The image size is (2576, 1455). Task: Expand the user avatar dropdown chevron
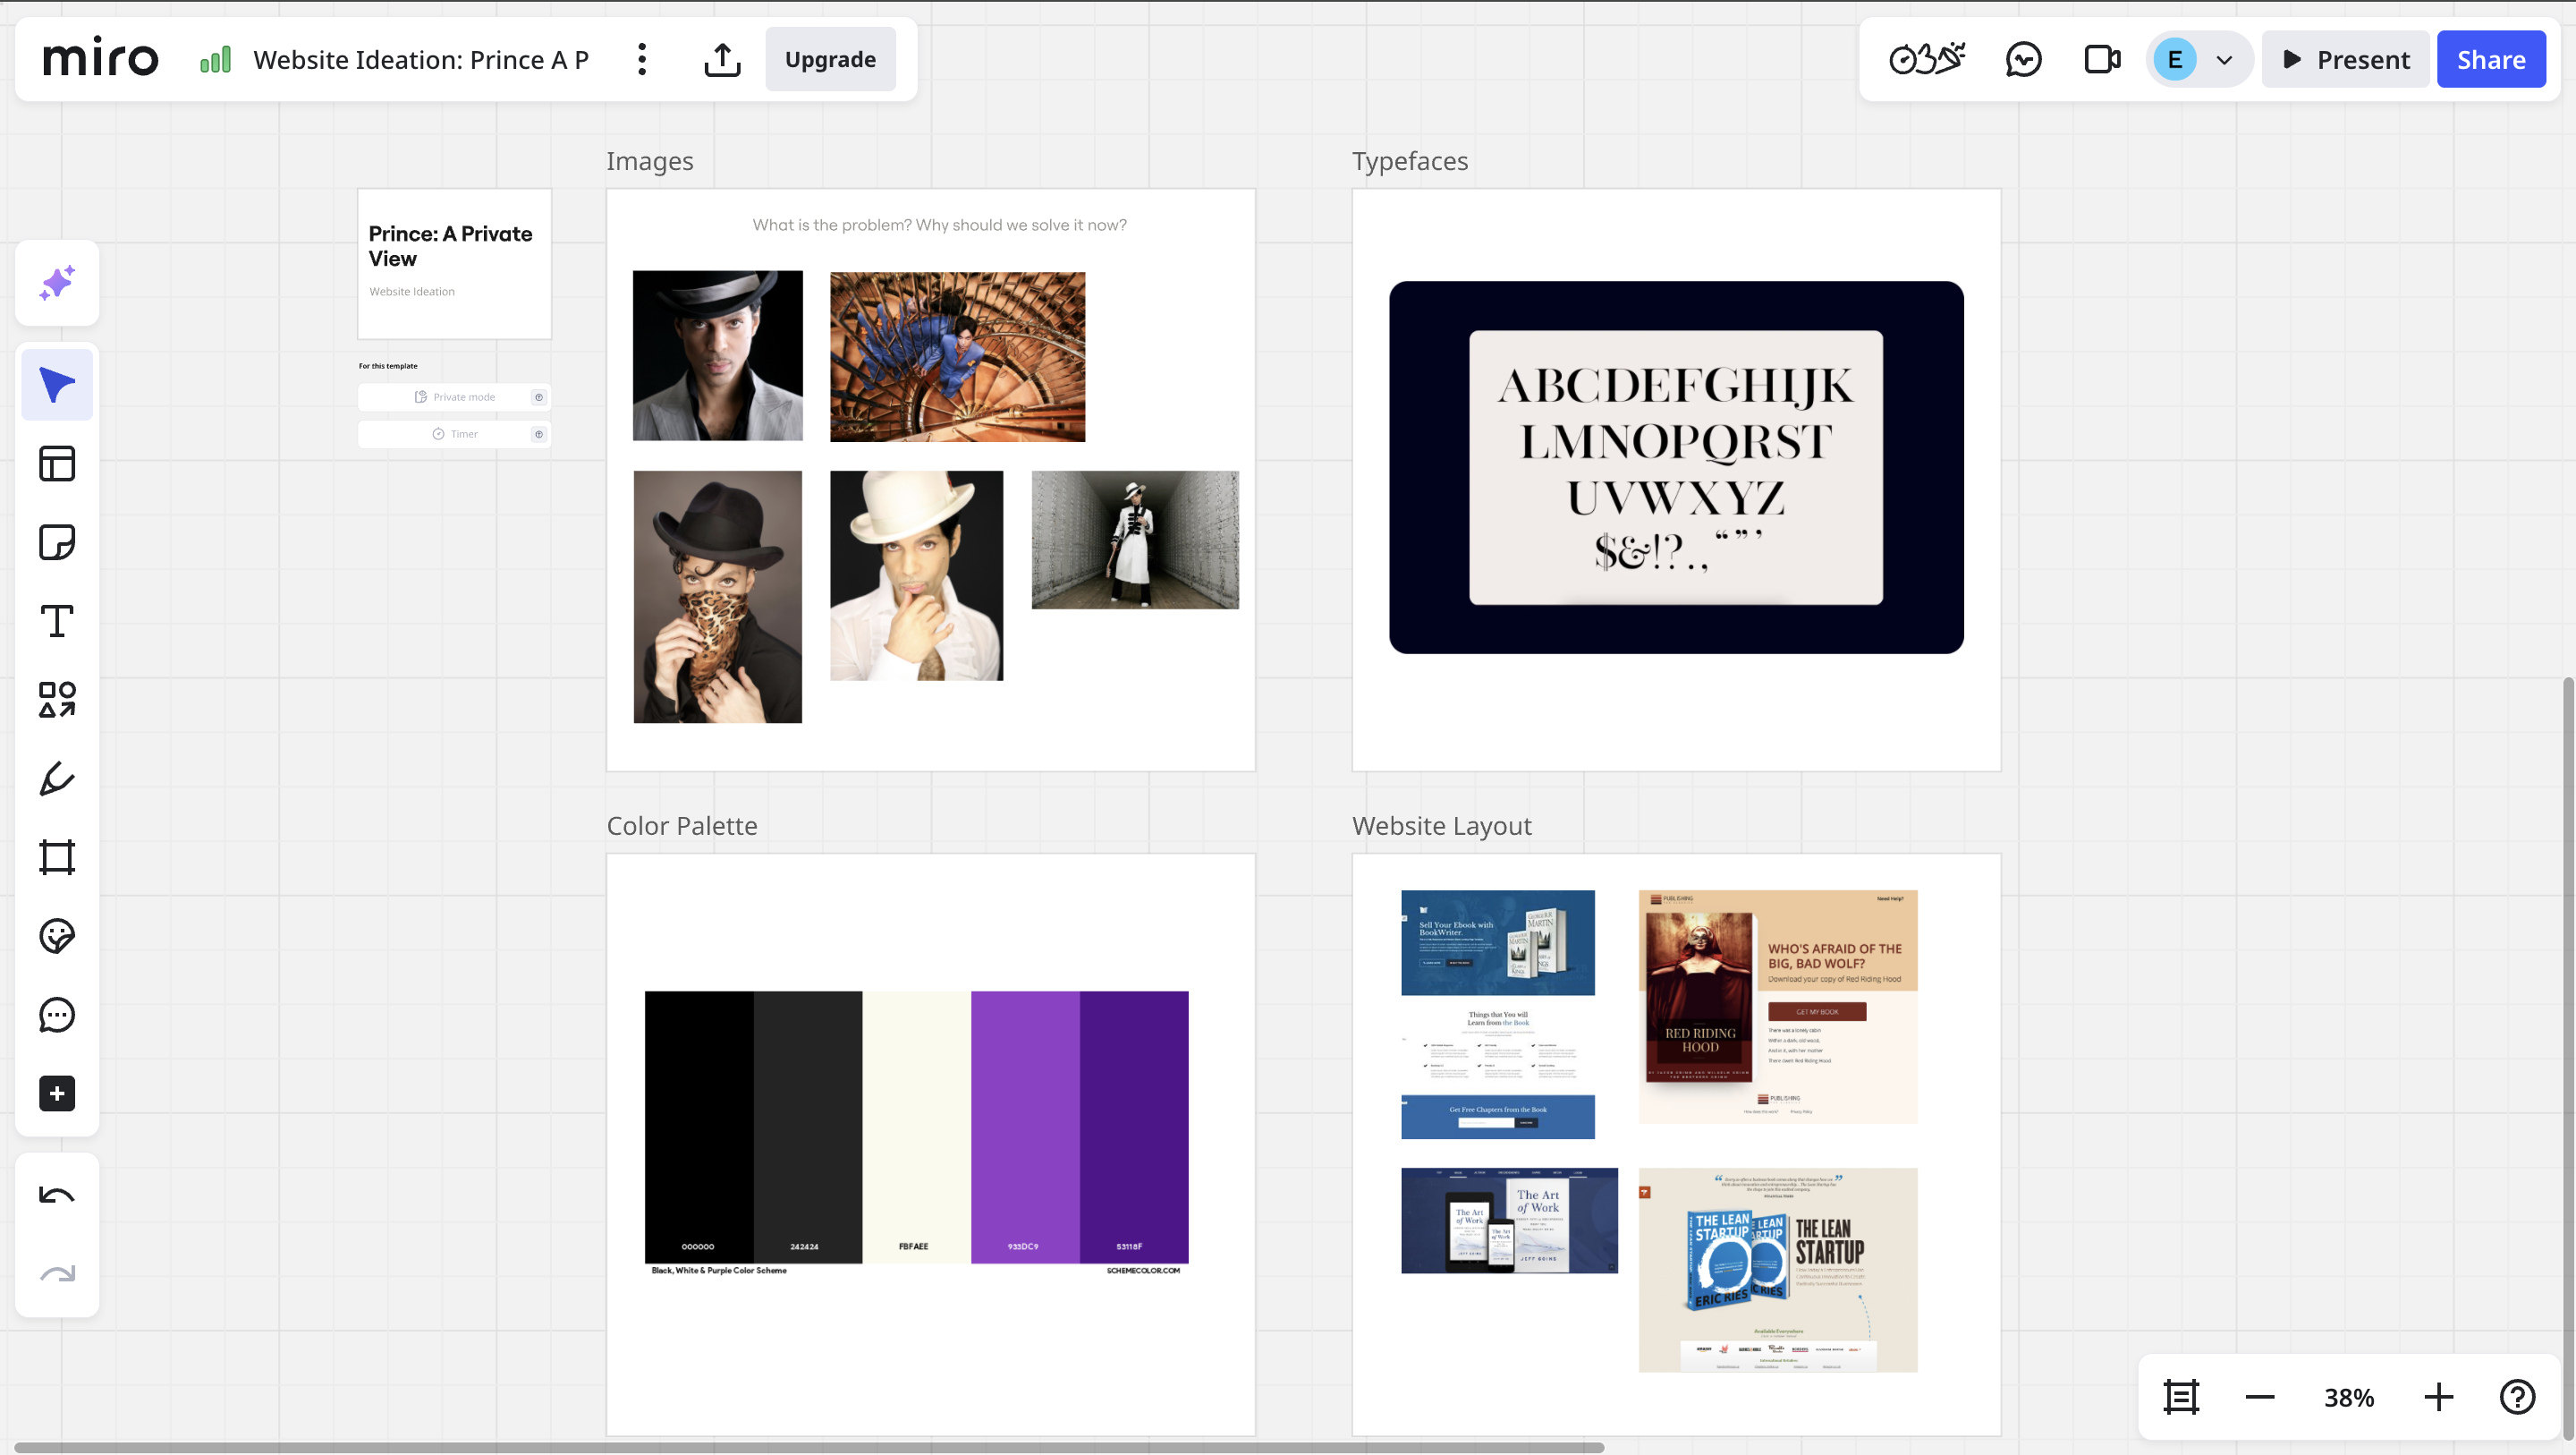click(x=2224, y=60)
